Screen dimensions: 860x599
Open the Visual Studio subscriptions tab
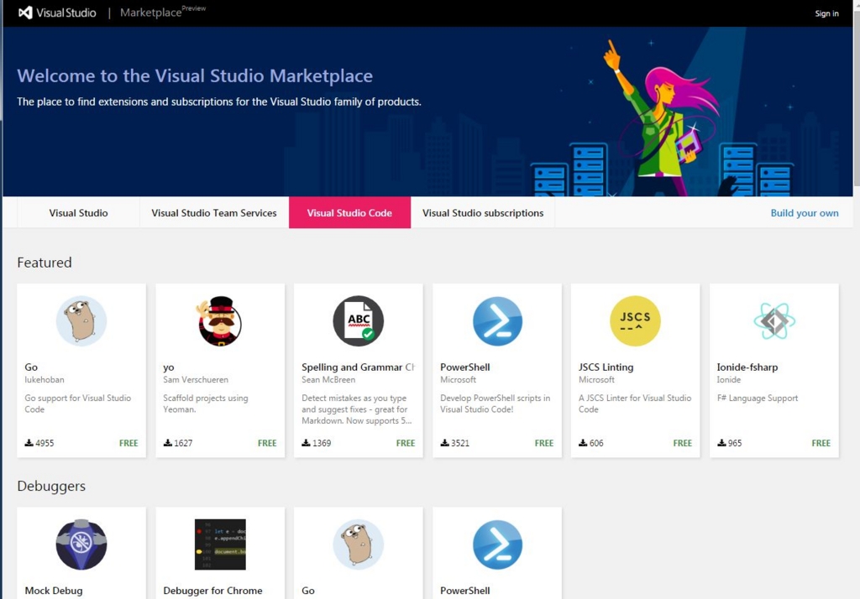coord(483,212)
